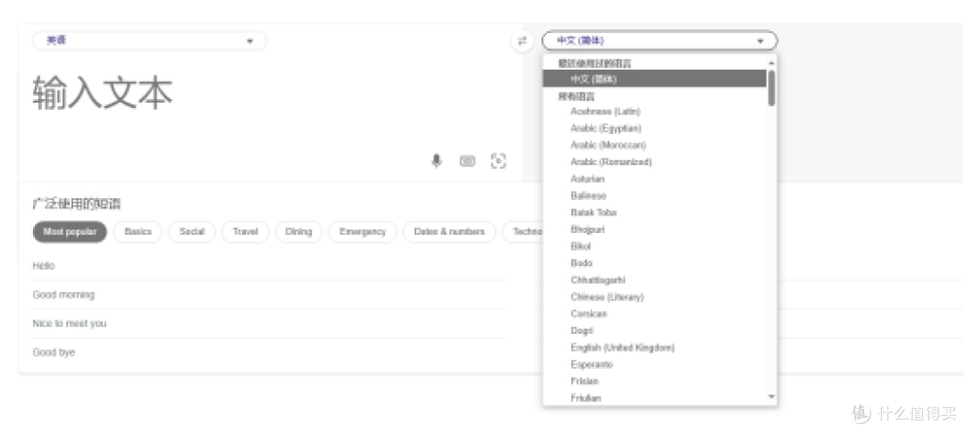This screenshot has height=433, width=965.
Task: Collapse the 中文 (简体) target language dropdown
Action: pyautogui.click(x=659, y=40)
